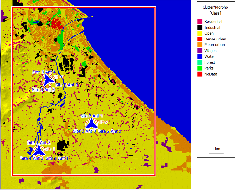Screen dimensions: 236x190
Task: Choose the purple Villages legend swatch
Action: click(200, 51)
